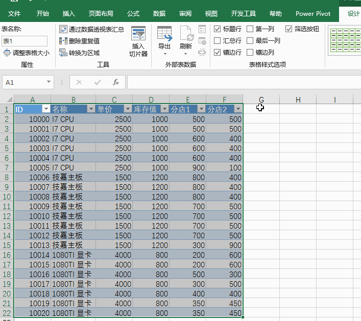Select the green table style thumbnail
361x321 pixels.
(x=345, y=40)
